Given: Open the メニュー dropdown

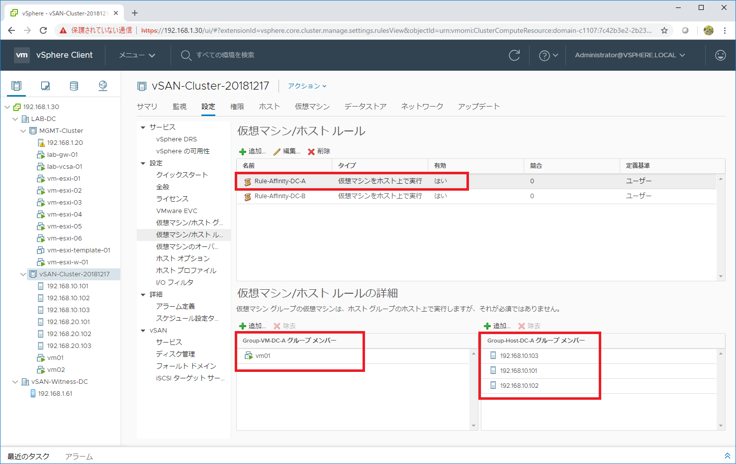Looking at the screenshot, I should click(x=137, y=55).
